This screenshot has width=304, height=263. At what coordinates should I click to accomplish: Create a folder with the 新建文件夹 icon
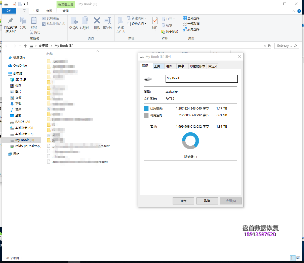coord(120,25)
